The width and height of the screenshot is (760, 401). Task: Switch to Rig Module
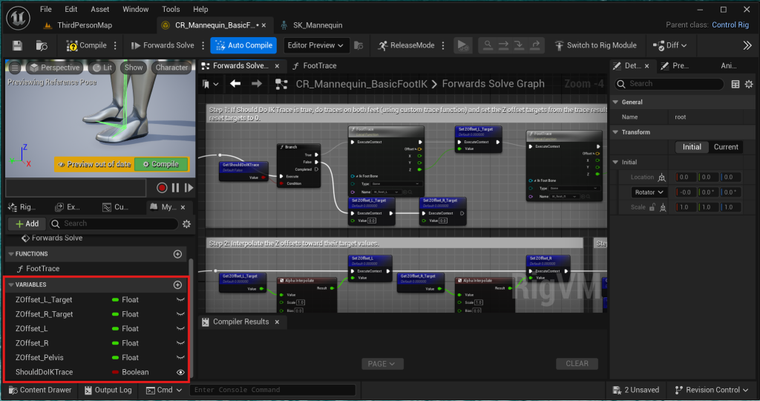click(x=595, y=45)
